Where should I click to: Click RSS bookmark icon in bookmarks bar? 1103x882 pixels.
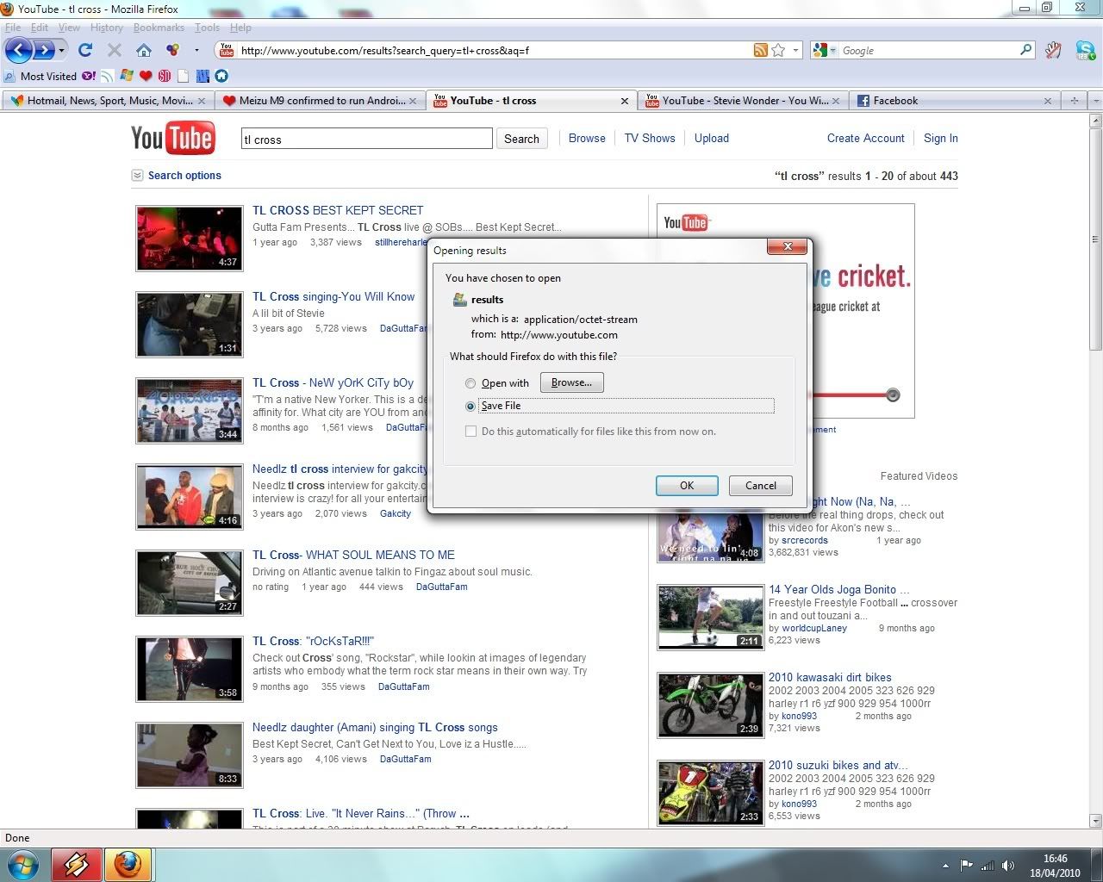[x=107, y=76]
